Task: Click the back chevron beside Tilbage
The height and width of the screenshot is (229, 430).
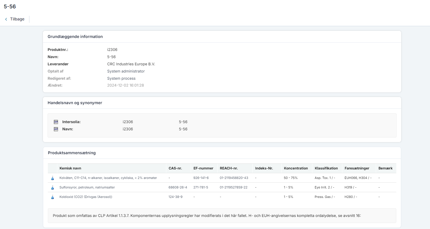Action: (6, 19)
